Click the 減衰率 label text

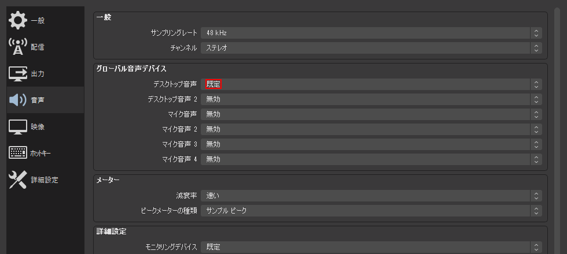[x=186, y=196]
